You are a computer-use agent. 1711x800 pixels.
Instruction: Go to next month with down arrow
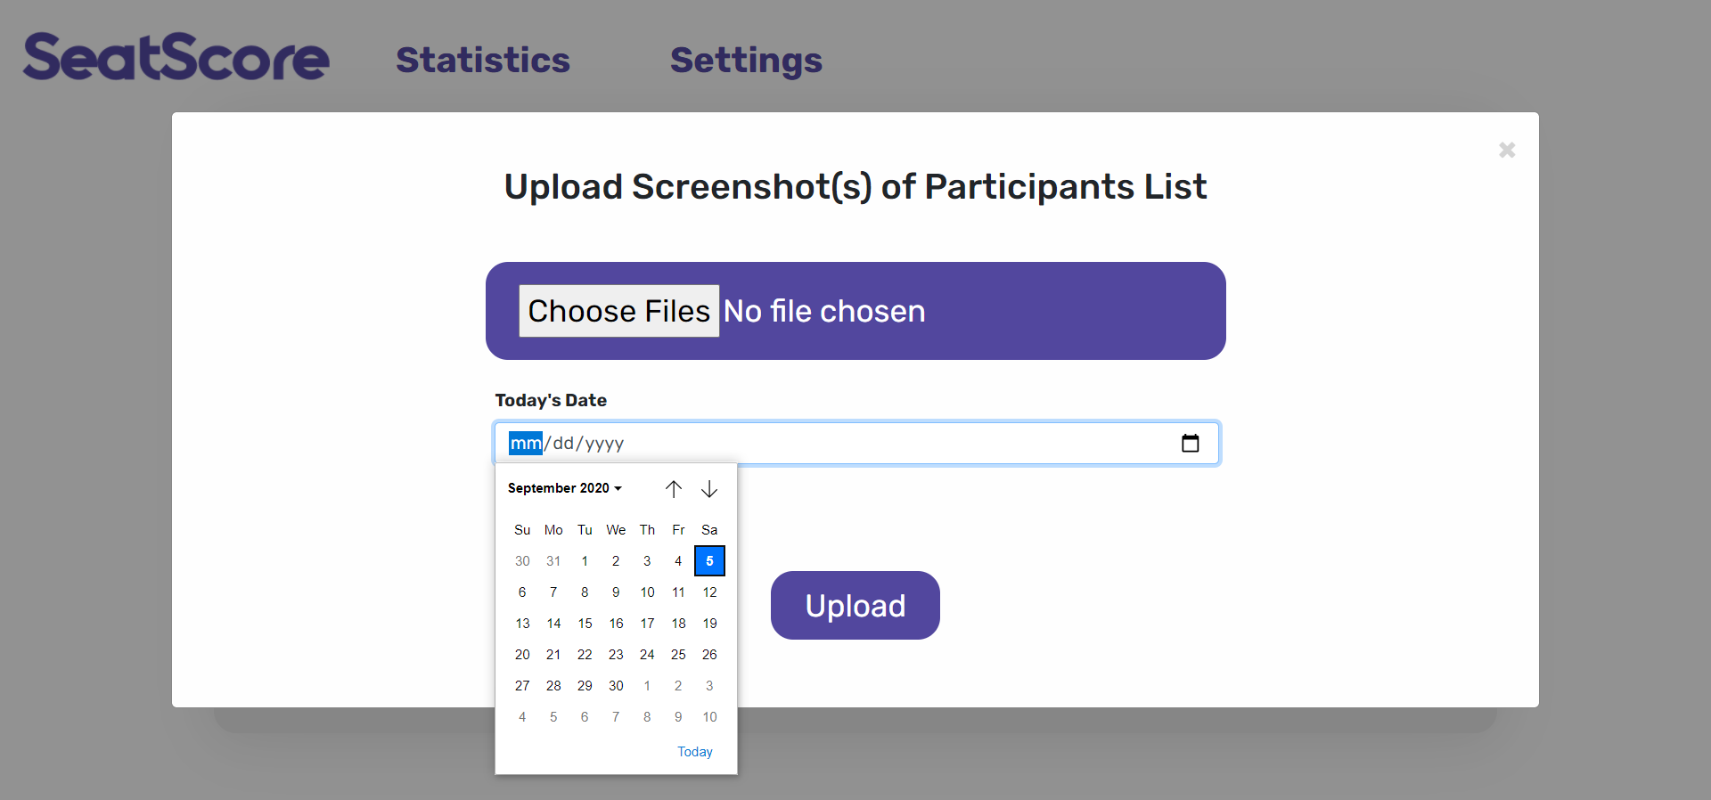tap(709, 489)
